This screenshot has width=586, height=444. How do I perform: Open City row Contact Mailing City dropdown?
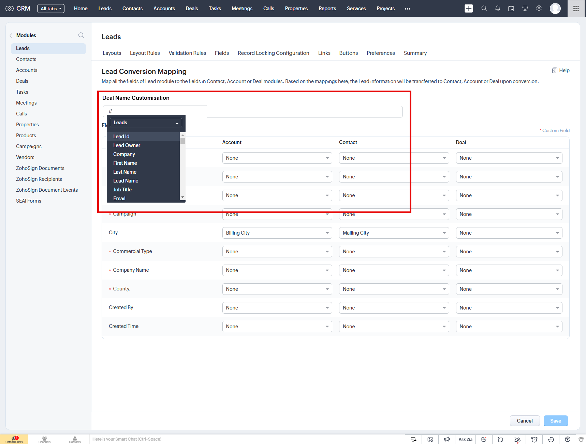(x=394, y=233)
